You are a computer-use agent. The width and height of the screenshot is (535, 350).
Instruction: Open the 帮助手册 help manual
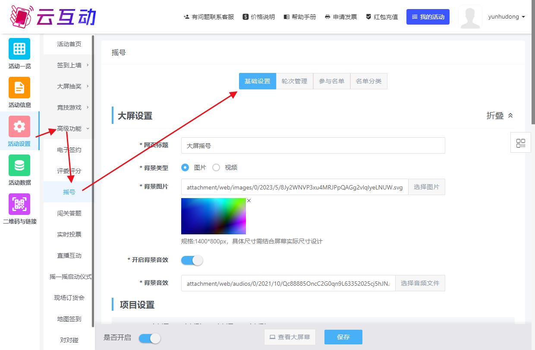(300, 17)
